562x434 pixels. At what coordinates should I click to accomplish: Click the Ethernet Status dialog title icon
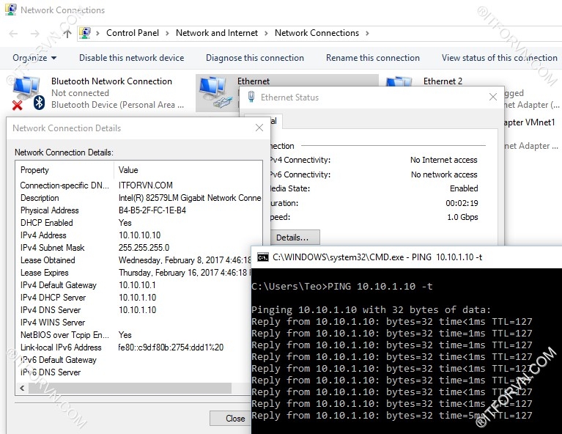[x=251, y=97]
